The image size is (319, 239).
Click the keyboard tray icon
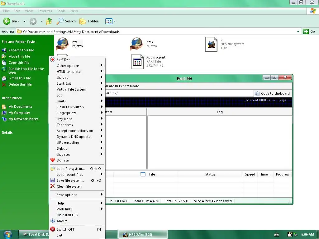tap(277, 235)
